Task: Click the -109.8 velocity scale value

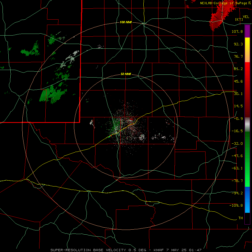Action: click(x=236, y=206)
